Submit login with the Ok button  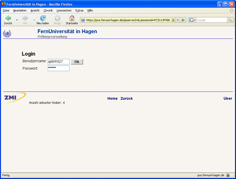coord(77,62)
